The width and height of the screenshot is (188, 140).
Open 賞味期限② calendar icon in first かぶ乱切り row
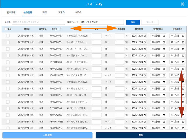pyautogui.click(x=164, y=69)
